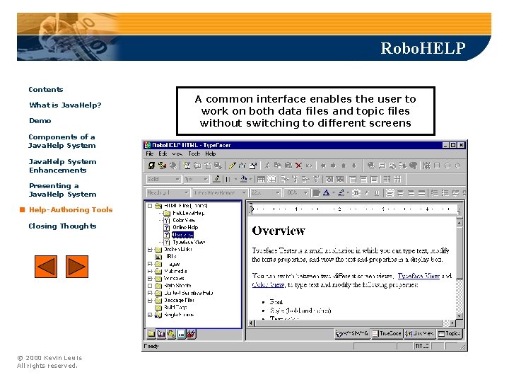Click the copy icon next to cut

278,166
